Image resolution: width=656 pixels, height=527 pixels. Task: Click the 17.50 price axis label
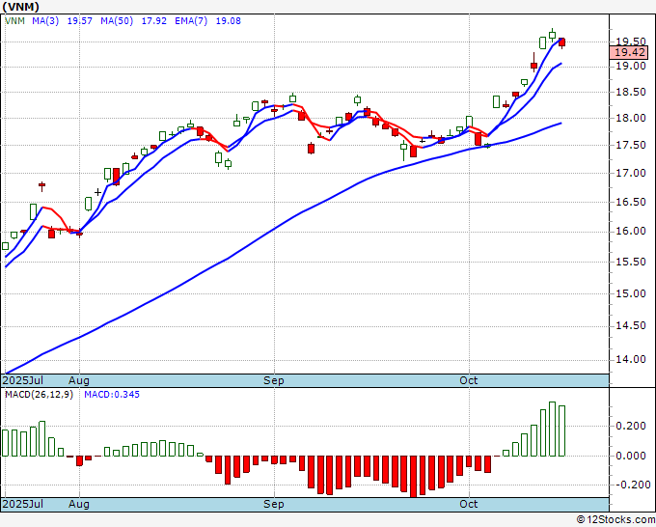[631, 145]
